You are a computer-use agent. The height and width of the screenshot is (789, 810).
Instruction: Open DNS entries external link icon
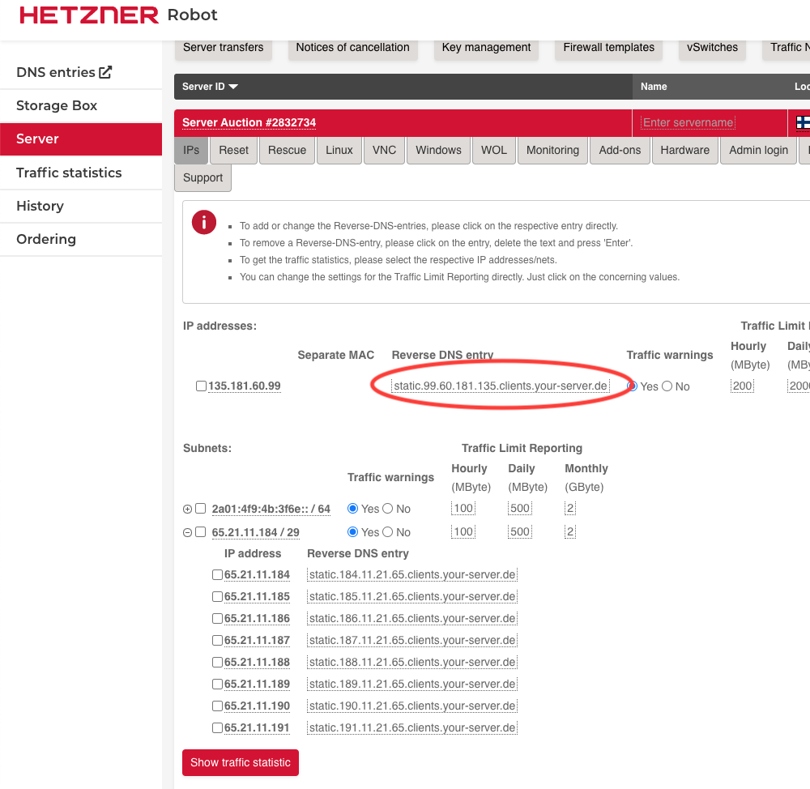tap(105, 72)
